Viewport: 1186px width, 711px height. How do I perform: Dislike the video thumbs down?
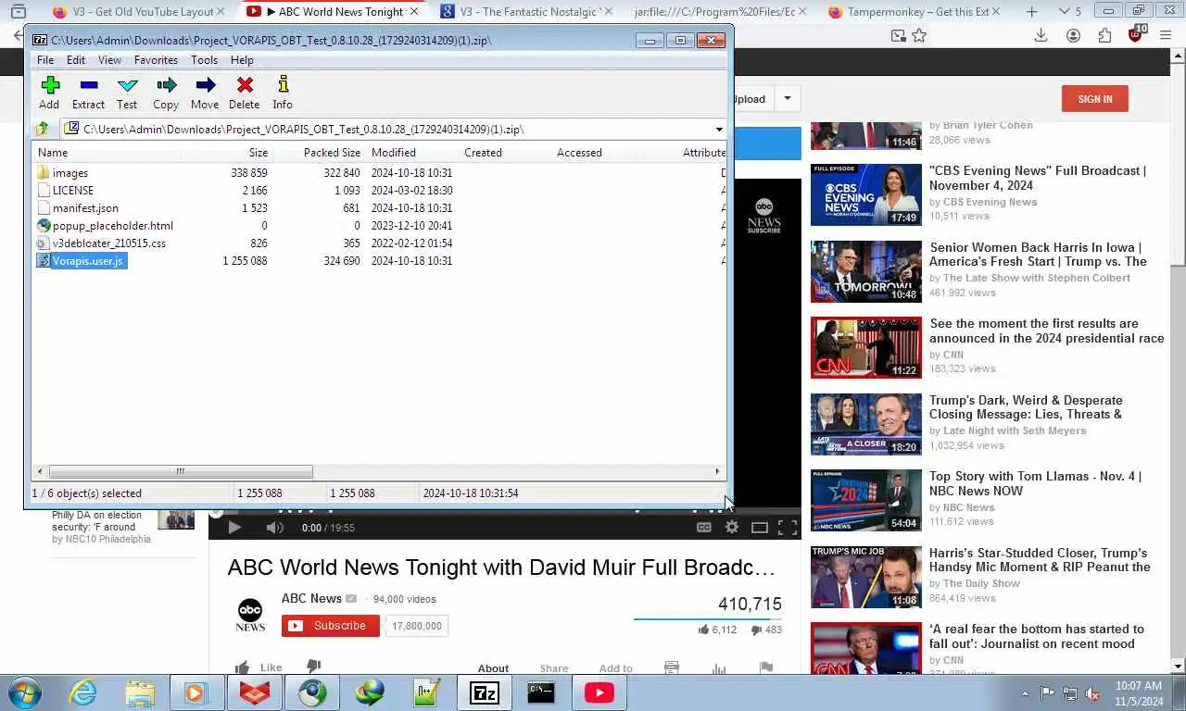(313, 667)
